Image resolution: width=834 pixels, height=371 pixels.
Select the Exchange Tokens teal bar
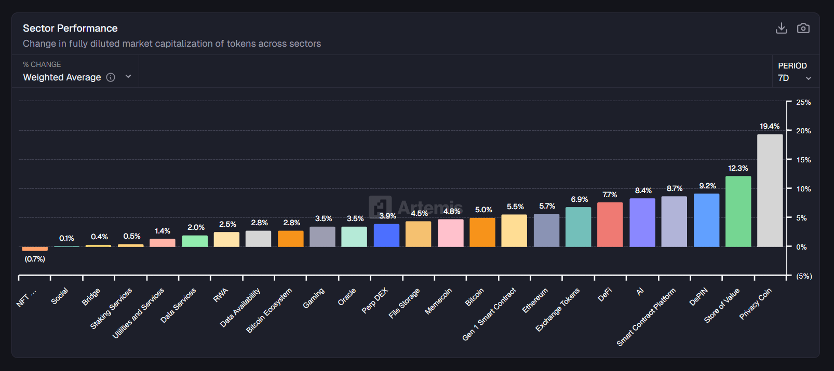click(x=578, y=227)
